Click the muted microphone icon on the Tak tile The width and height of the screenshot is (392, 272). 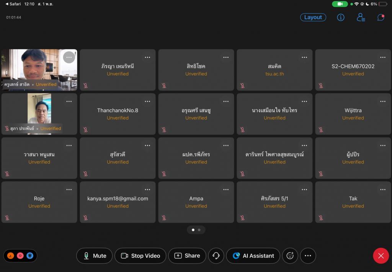click(x=321, y=218)
